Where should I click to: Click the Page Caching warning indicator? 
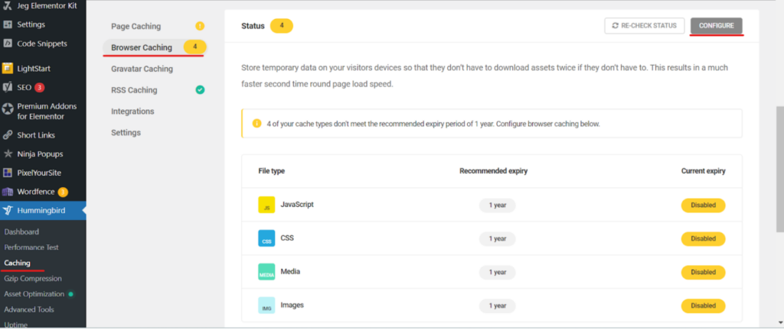[200, 26]
